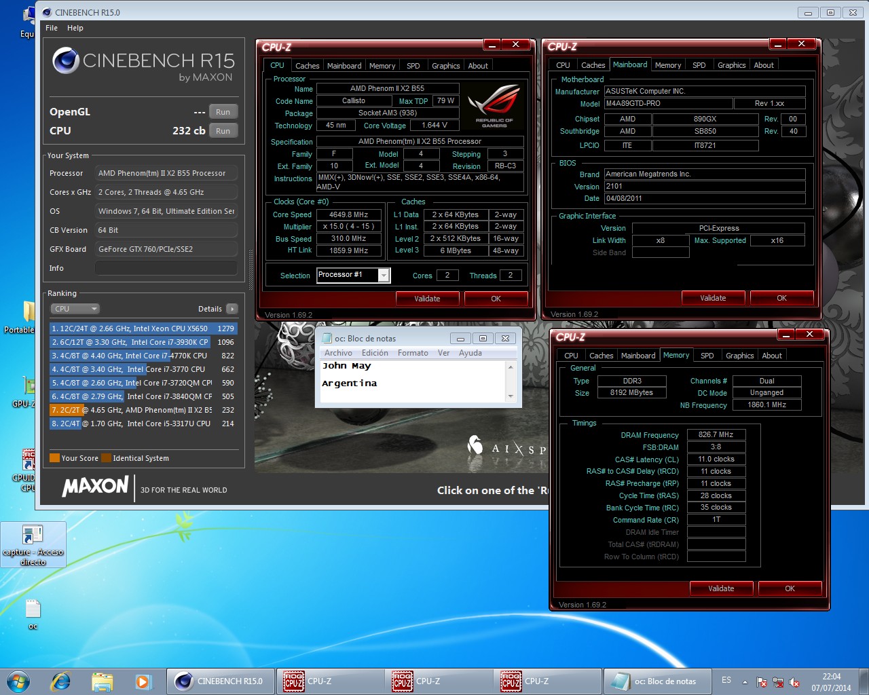
Task: Select Memory tab in CPU-Z Mainboard window
Action: click(x=667, y=65)
